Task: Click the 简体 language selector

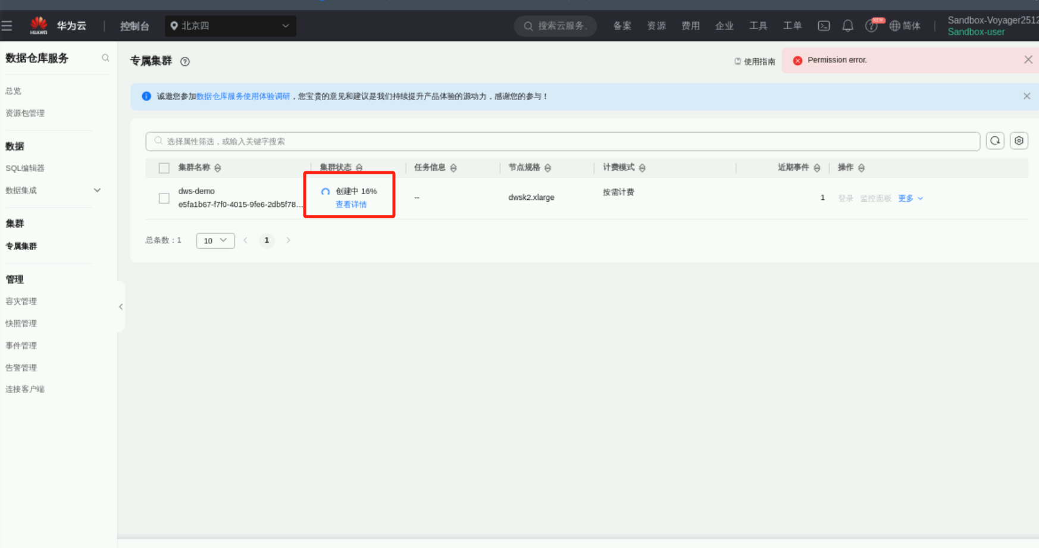Action: click(912, 26)
